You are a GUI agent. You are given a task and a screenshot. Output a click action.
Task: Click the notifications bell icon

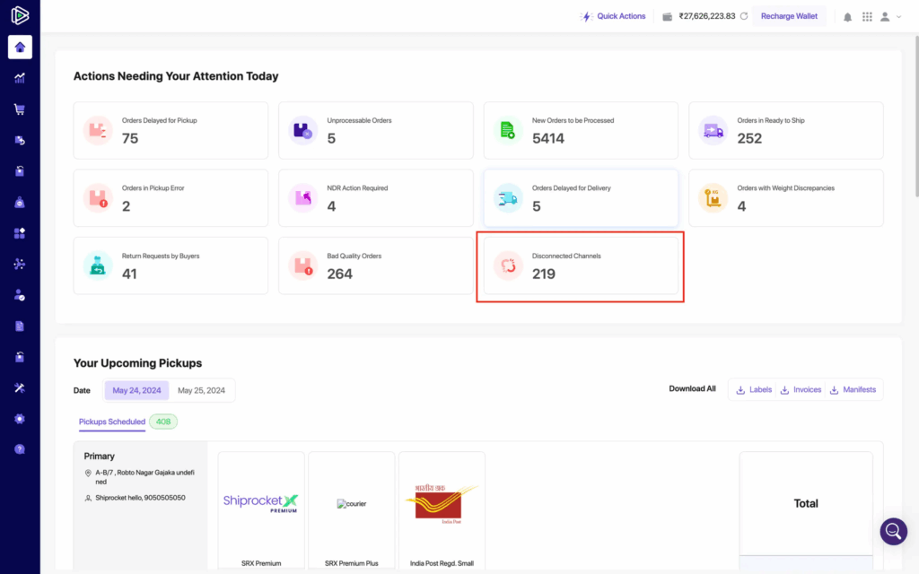847,16
